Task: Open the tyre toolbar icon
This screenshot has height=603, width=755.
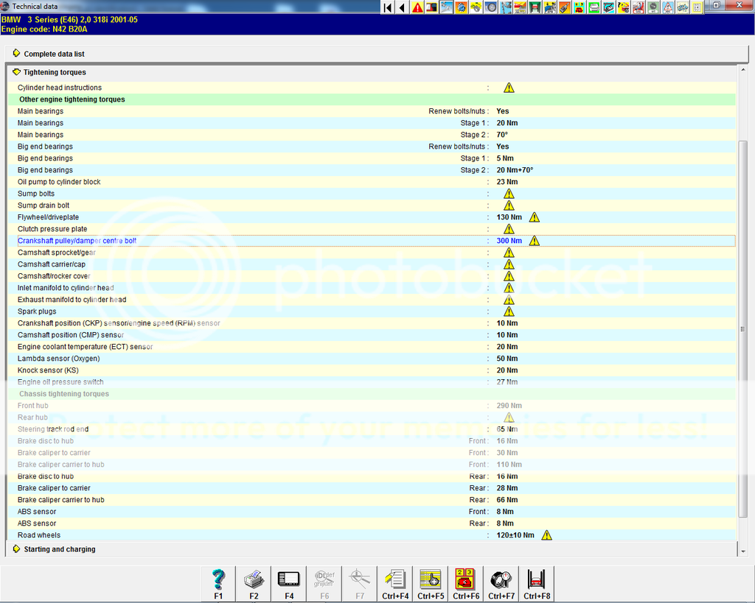Action: pos(490,7)
